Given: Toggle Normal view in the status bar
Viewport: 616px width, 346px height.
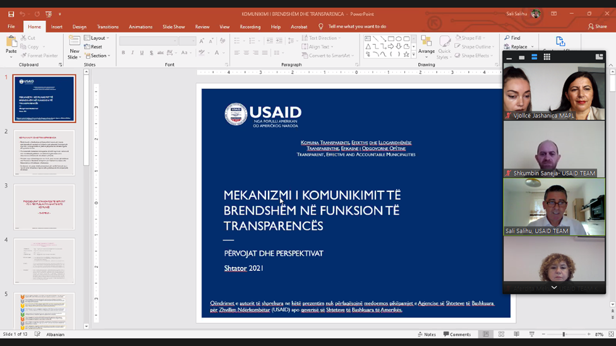Looking at the screenshot, I should [486, 334].
